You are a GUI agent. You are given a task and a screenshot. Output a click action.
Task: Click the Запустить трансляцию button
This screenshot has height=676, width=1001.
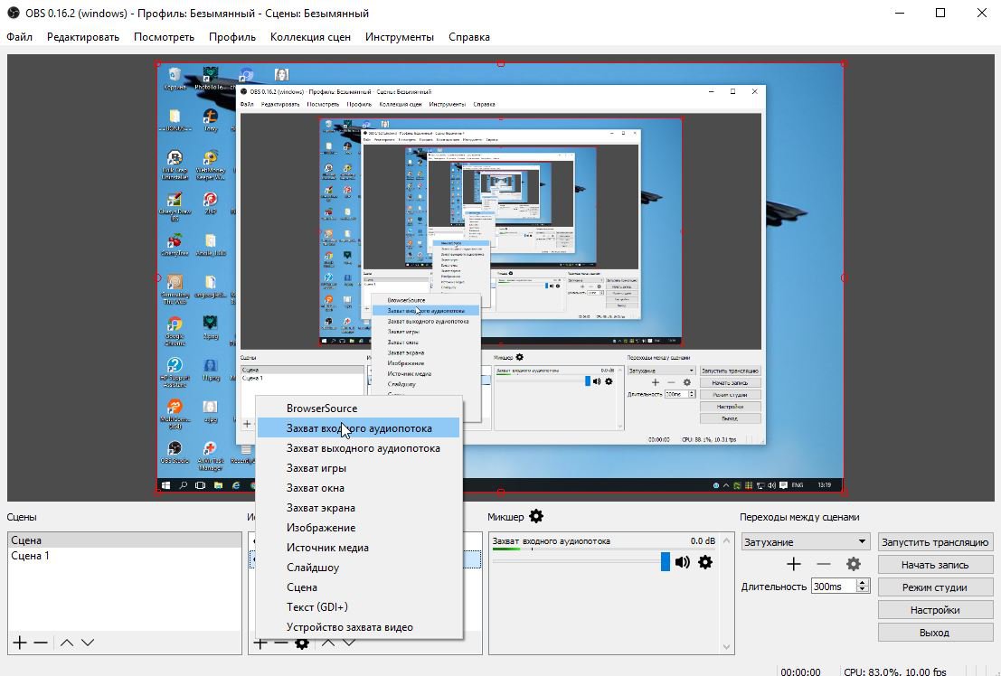[x=935, y=542]
